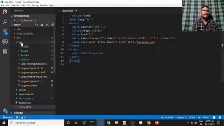Screen dimensions: 224x126
Task: Open Firefox from the taskbar
Action: [x=157, y=123]
